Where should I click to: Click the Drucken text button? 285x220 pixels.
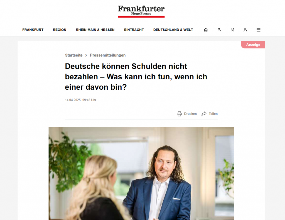[x=190, y=114]
